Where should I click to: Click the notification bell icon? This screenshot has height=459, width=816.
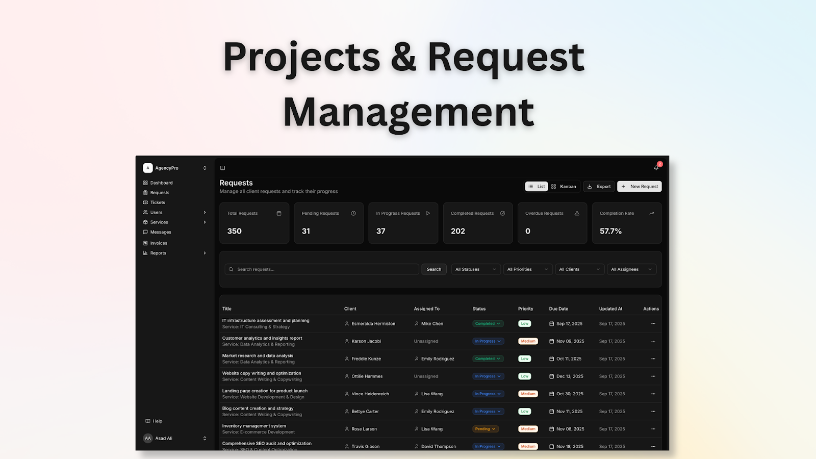(x=657, y=167)
